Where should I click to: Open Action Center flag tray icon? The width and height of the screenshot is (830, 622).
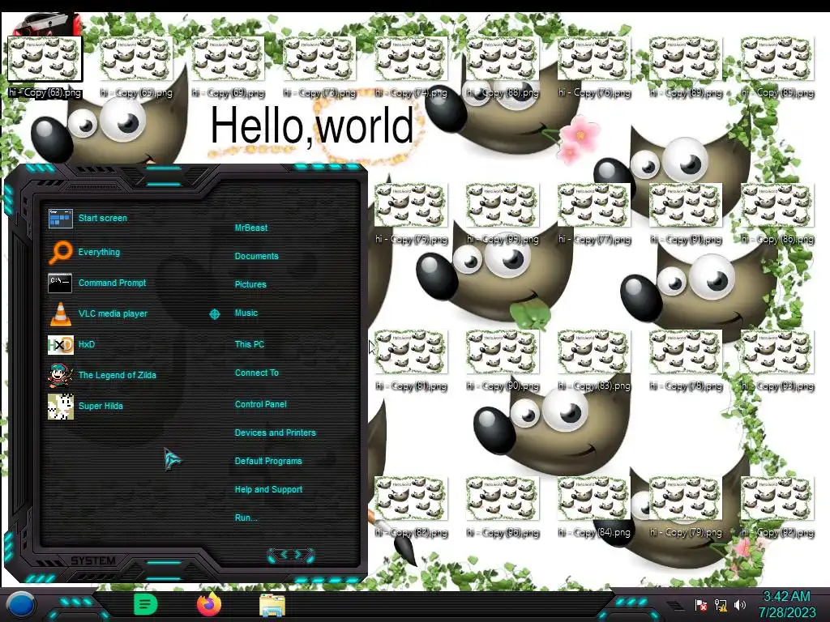(x=701, y=605)
